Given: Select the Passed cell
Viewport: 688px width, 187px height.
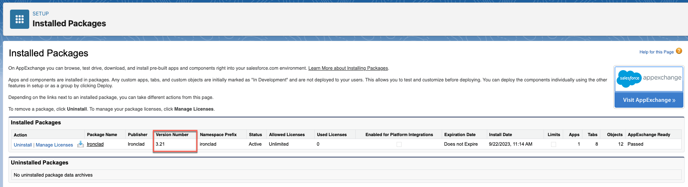Looking at the screenshot, I should (x=635, y=144).
